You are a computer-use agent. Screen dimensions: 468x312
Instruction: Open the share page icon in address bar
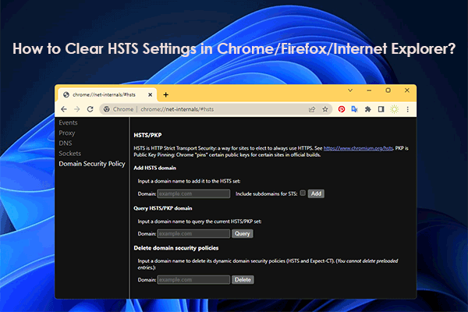point(312,109)
